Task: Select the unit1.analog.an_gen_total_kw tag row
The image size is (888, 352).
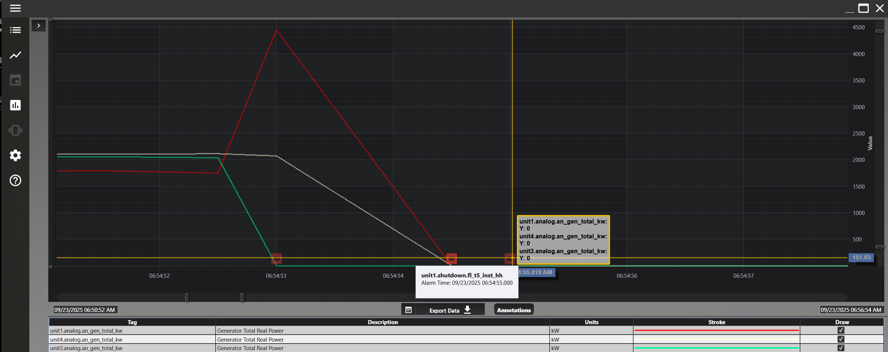Action: 132,331
